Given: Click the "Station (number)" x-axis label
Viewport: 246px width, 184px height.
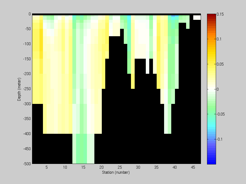Looking at the screenshot, I should [x=116, y=172].
